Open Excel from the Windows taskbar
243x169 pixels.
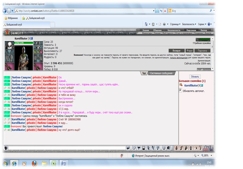(54, 164)
